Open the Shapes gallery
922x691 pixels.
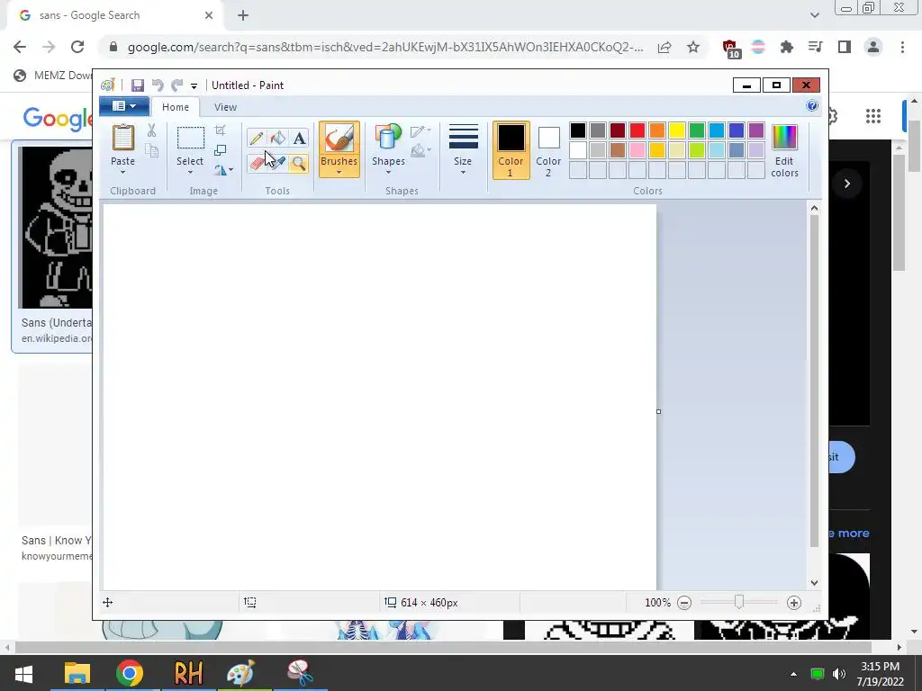coord(388,148)
